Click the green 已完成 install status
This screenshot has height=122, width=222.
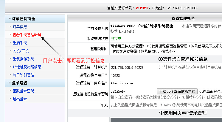[x=116, y=39]
